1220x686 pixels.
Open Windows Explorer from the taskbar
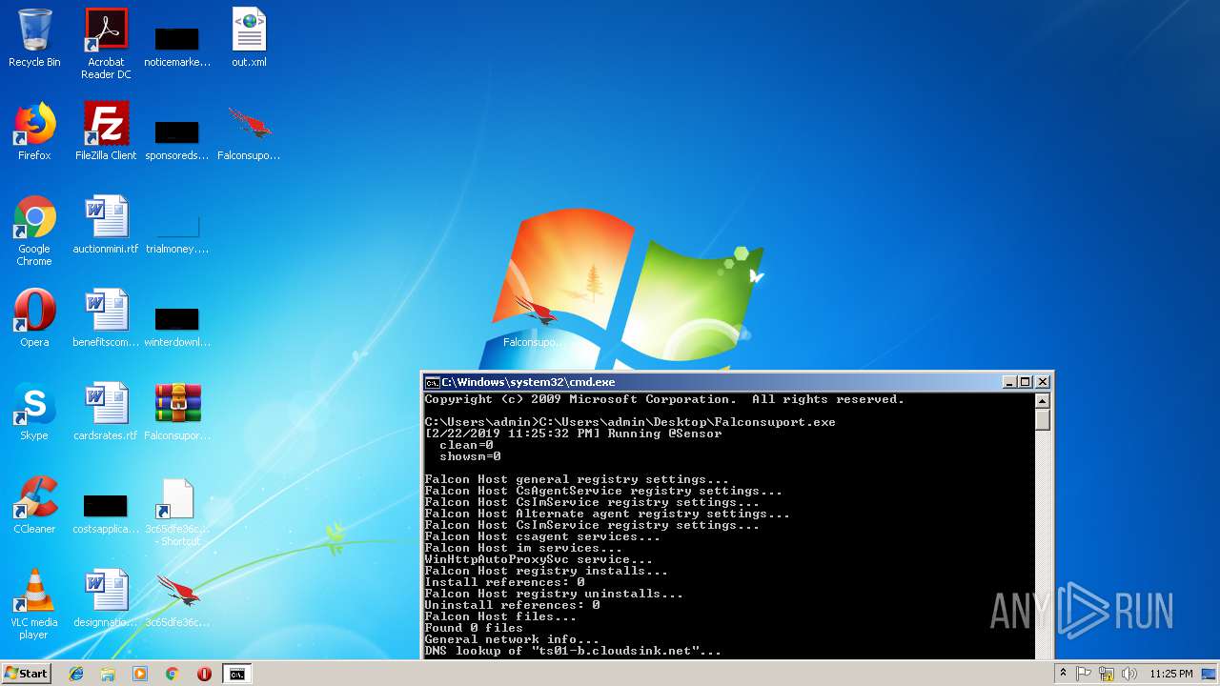click(x=108, y=674)
